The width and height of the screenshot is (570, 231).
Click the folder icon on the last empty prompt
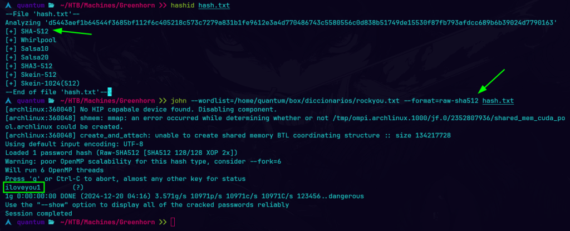point(52,222)
